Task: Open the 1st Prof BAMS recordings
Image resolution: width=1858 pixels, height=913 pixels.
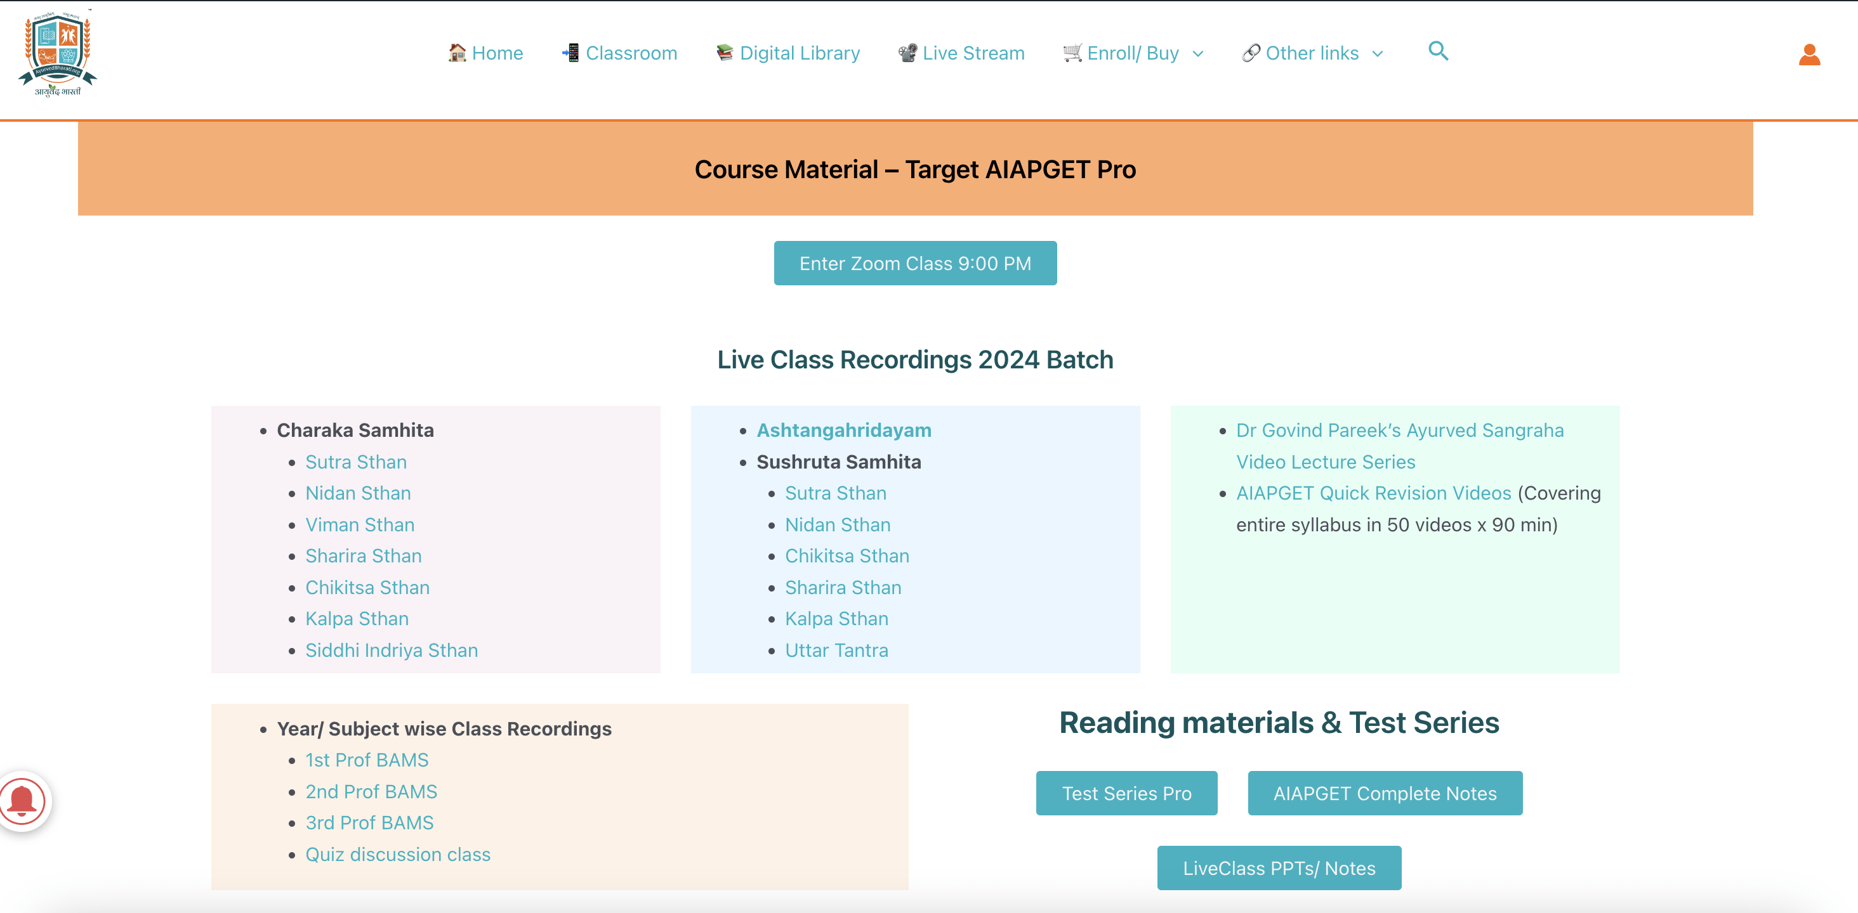Action: click(366, 759)
